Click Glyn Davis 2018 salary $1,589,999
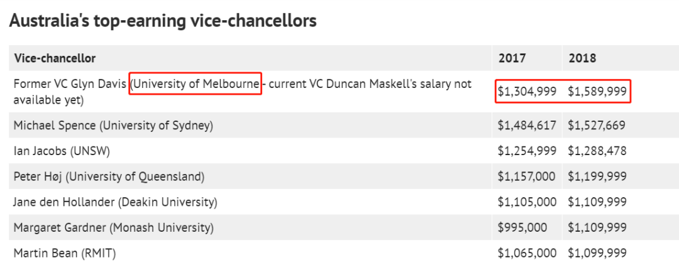The width and height of the screenshot is (679, 265). (597, 91)
